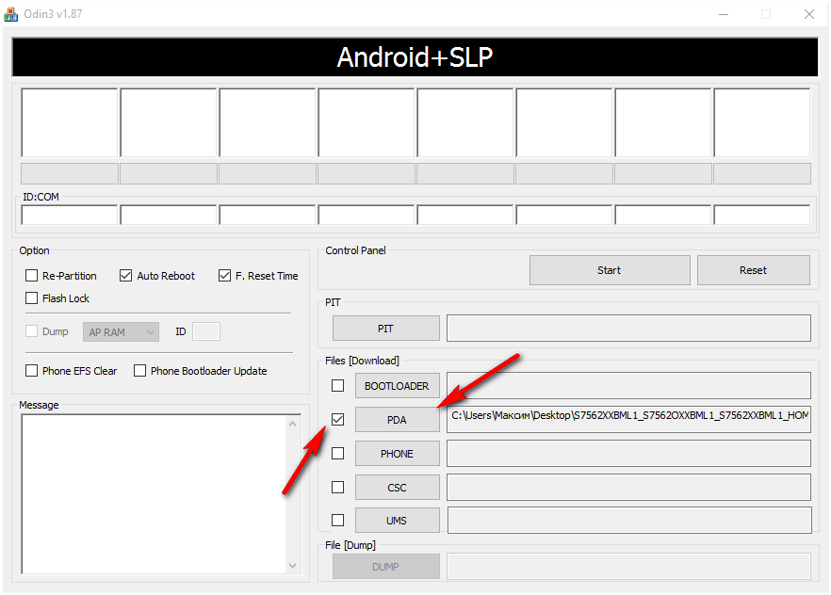Enable the Re-Partition checkbox
Screen dimensions: 831x595
tap(32, 276)
